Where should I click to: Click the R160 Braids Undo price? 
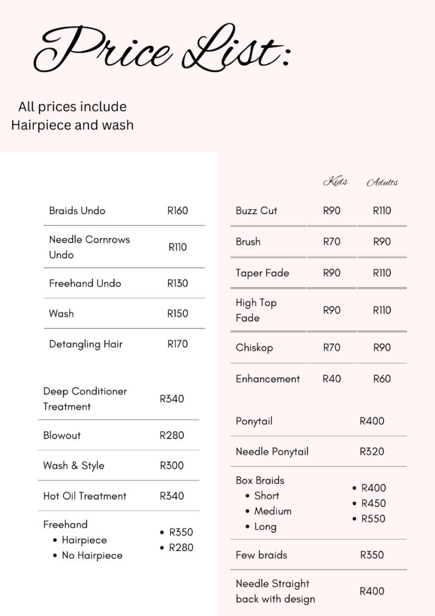(x=177, y=211)
